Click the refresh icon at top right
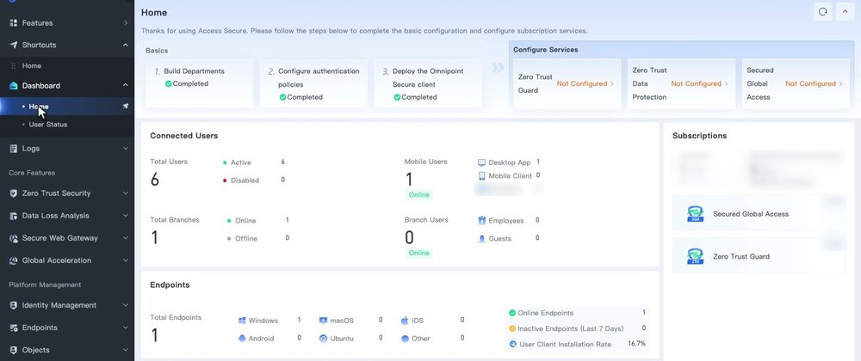The width and height of the screenshot is (861, 361). point(822,11)
